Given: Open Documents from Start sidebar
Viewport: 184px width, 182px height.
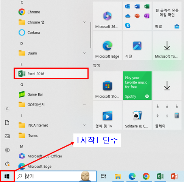Looking at the screenshot, I should tap(7, 123).
